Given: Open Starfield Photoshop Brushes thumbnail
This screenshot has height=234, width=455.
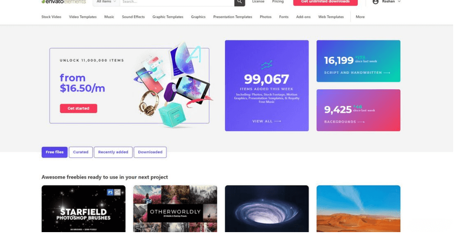Looking at the screenshot, I should 83,209.
